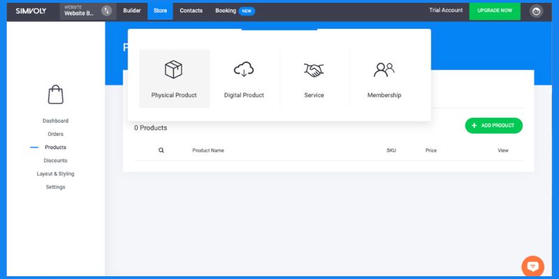Navigate to Discounts section

coord(55,160)
